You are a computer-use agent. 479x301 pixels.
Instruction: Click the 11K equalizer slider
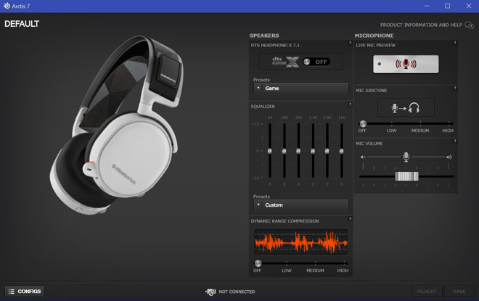[x=342, y=151]
